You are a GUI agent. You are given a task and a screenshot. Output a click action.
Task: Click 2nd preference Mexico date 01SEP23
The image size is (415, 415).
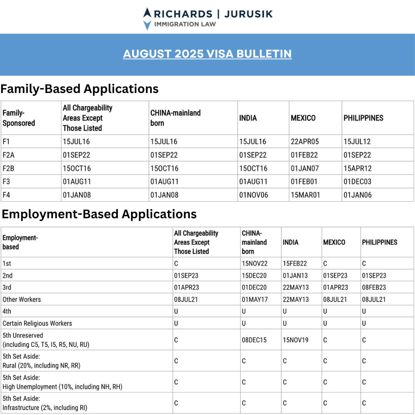335,276
